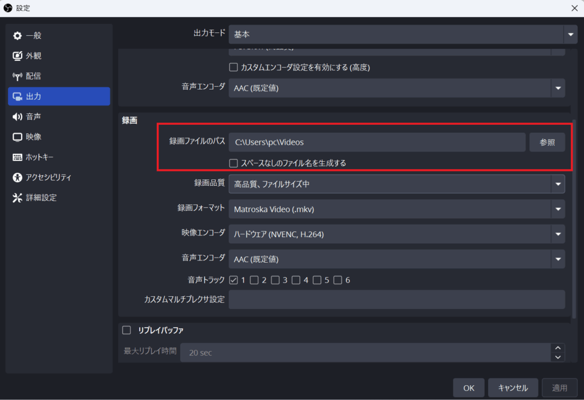Click the アクセシビリティ person icon
Image resolution: width=584 pixels, height=400 pixels.
pyautogui.click(x=17, y=177)
